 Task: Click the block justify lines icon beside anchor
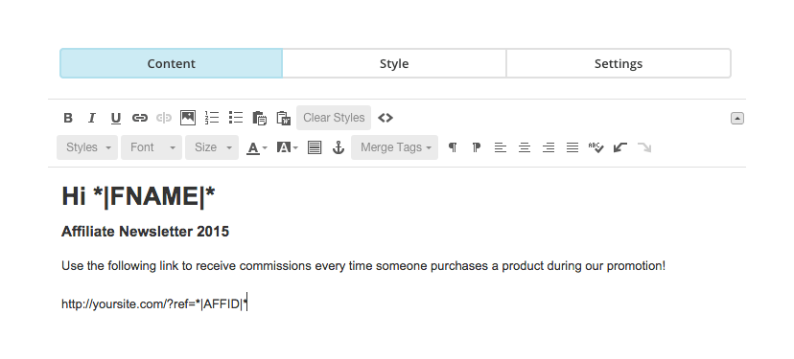point(315,147)
